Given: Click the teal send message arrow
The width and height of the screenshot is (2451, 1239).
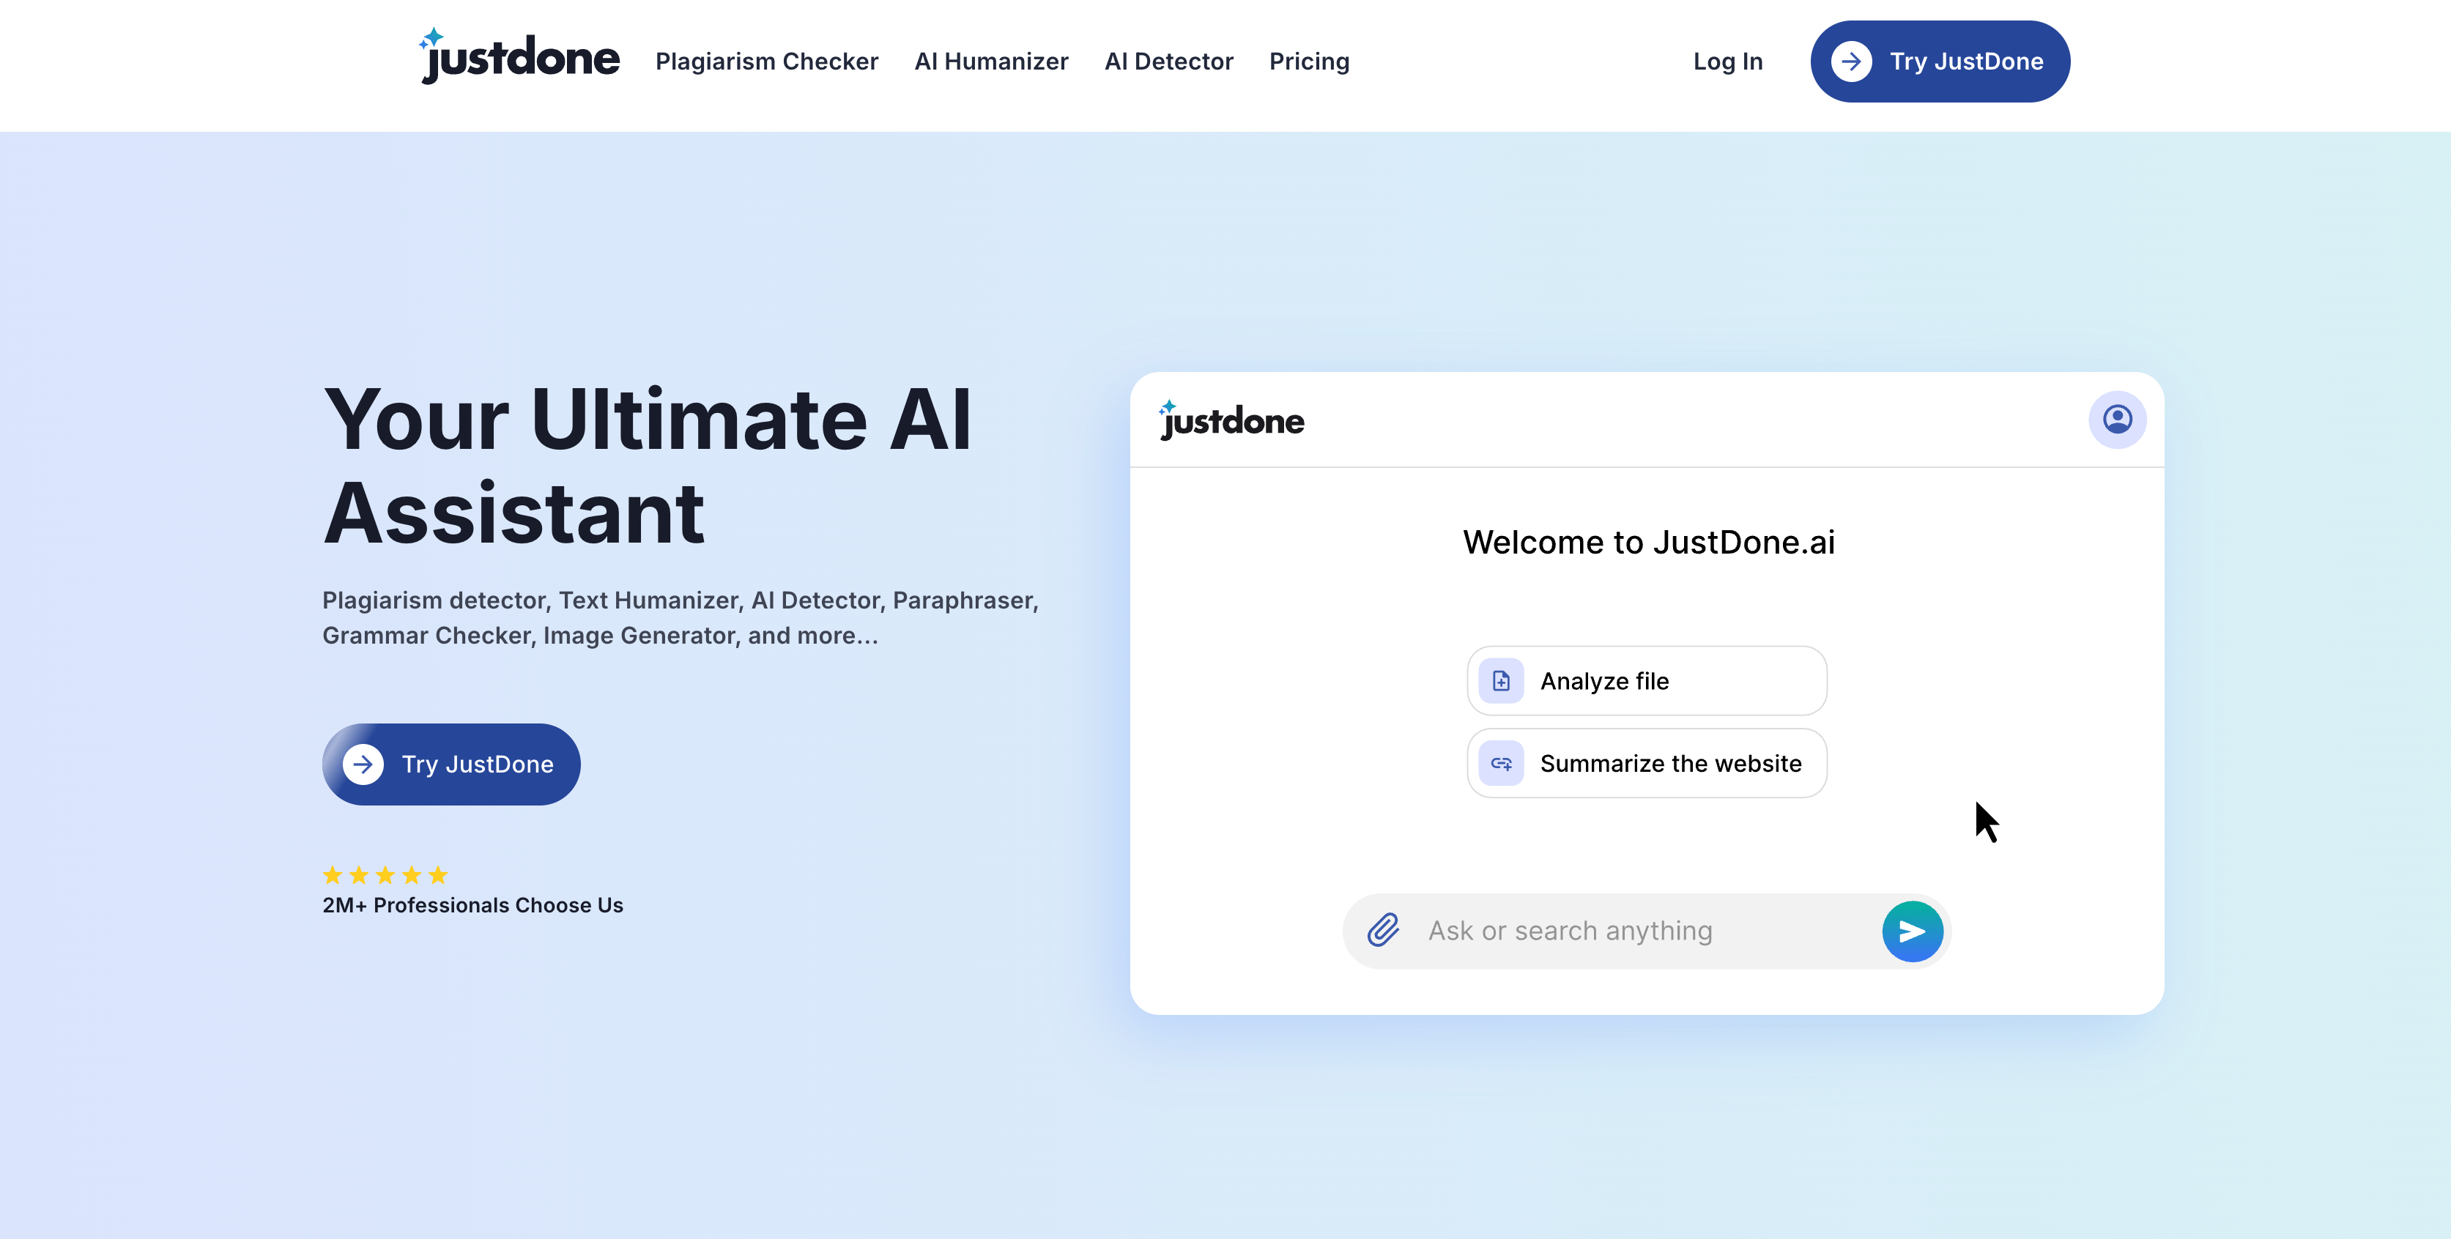Looking at the screenshot, I should point(1913,931).
